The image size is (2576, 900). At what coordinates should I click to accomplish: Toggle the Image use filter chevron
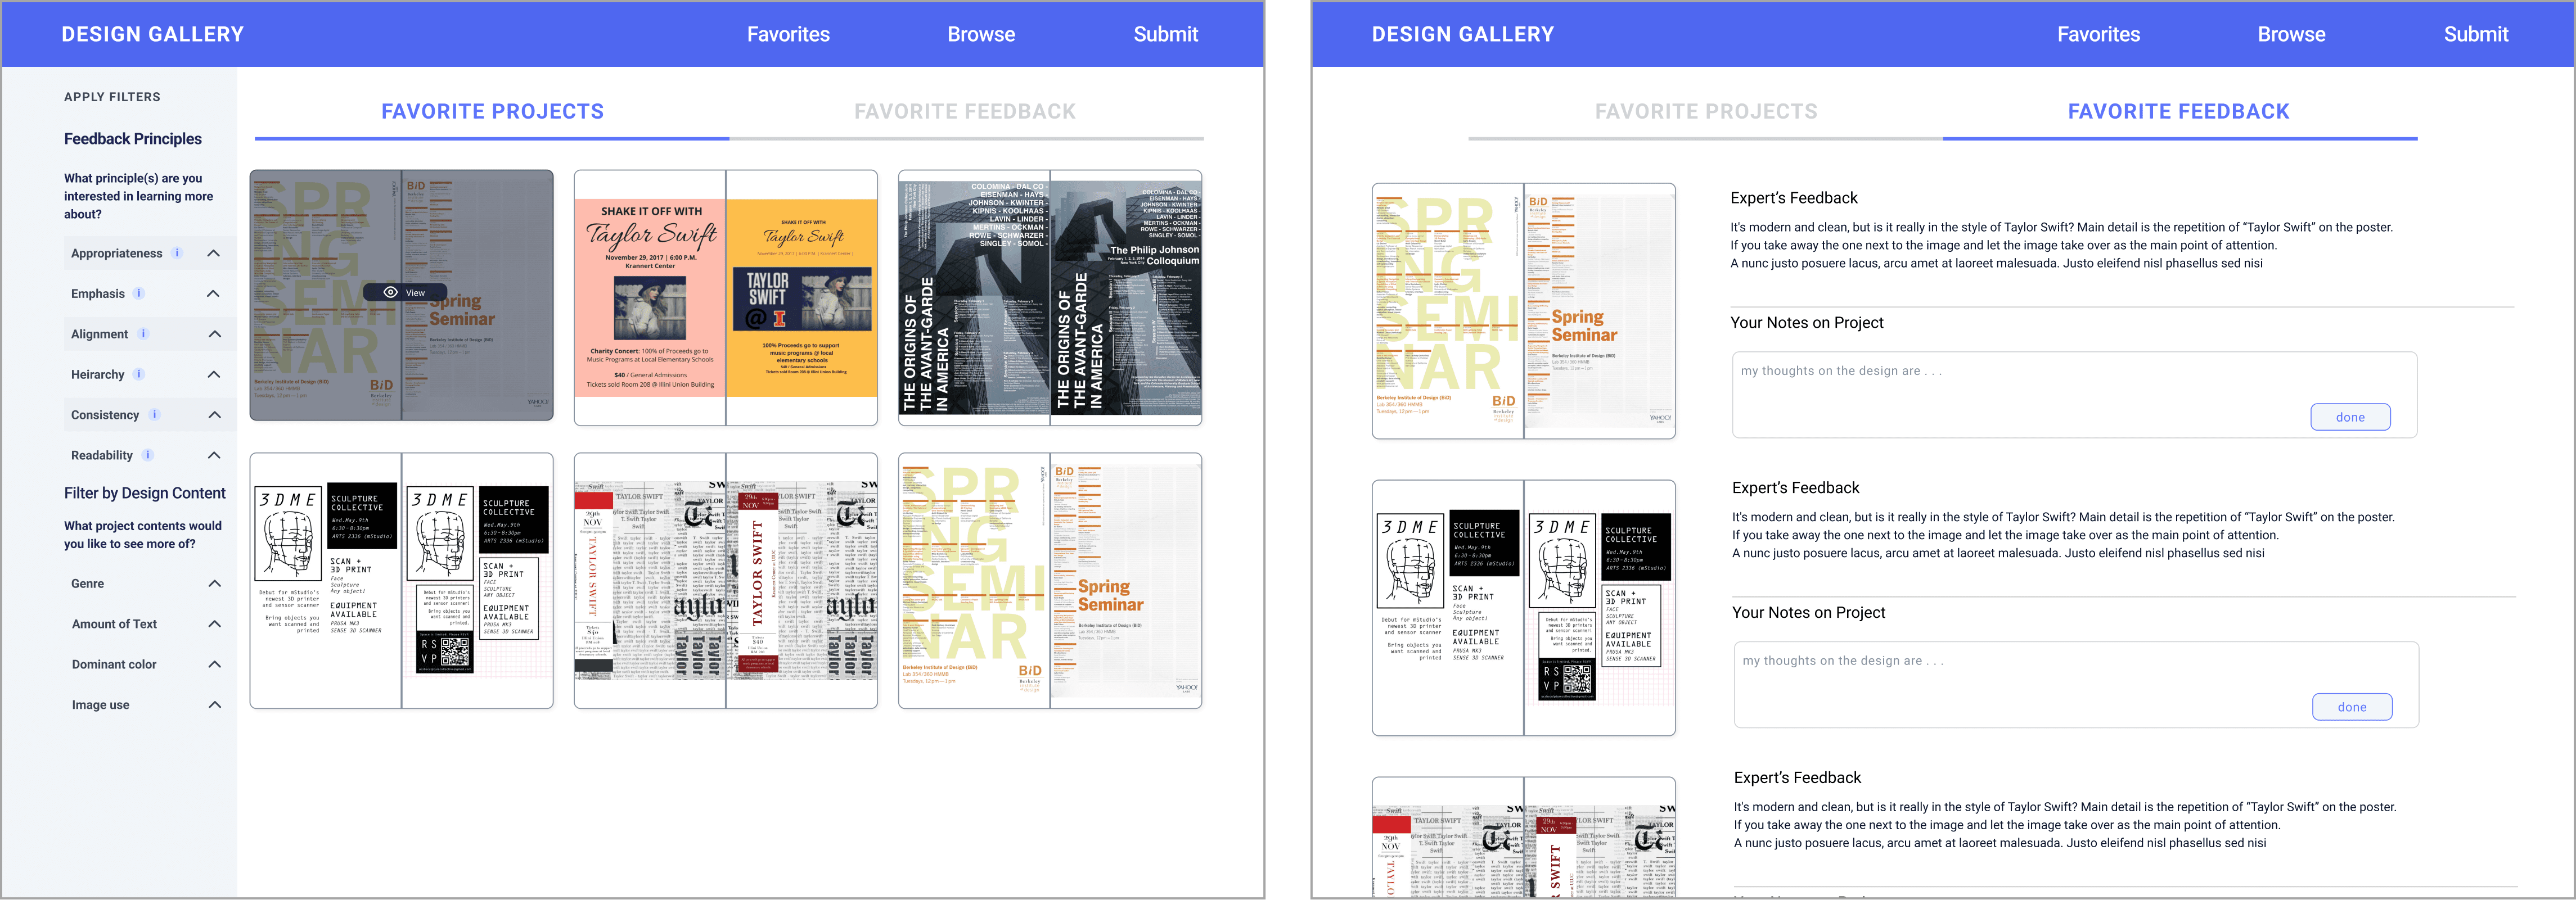coord(214,705)
